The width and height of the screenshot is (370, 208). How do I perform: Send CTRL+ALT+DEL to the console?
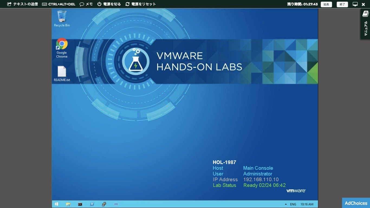[x=59, y=4]
